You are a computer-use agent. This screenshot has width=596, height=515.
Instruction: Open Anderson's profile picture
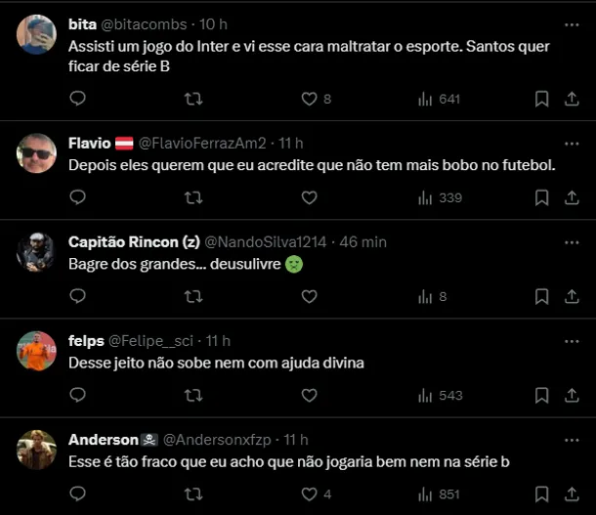point(37,450)
